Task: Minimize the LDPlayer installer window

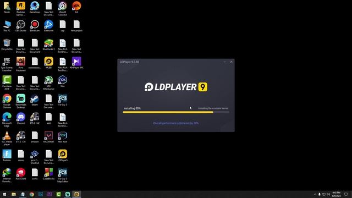Action: pos(224,62)
